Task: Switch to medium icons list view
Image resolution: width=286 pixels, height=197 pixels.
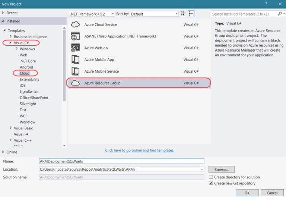Action: click(x=191, y=14)
